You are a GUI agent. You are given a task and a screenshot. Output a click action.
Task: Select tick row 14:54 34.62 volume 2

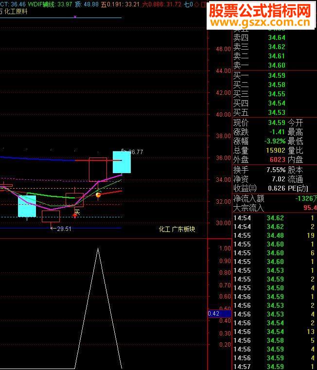coord(274,227)
